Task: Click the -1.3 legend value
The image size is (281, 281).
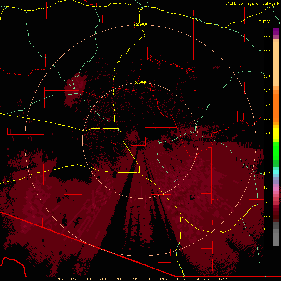Action: point(266,229)
